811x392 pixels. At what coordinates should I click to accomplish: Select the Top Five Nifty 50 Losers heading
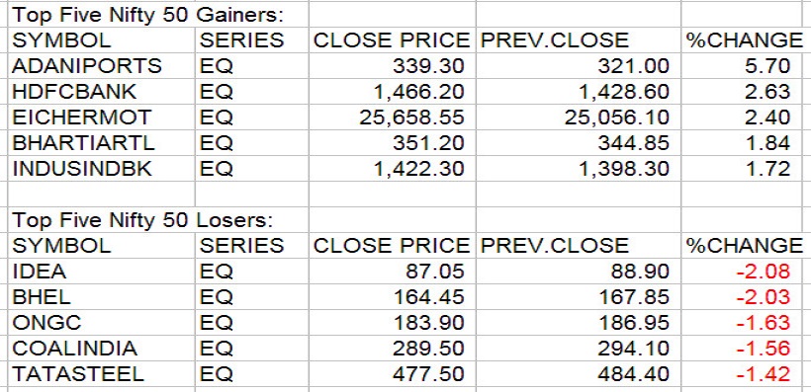coord(142,220)
